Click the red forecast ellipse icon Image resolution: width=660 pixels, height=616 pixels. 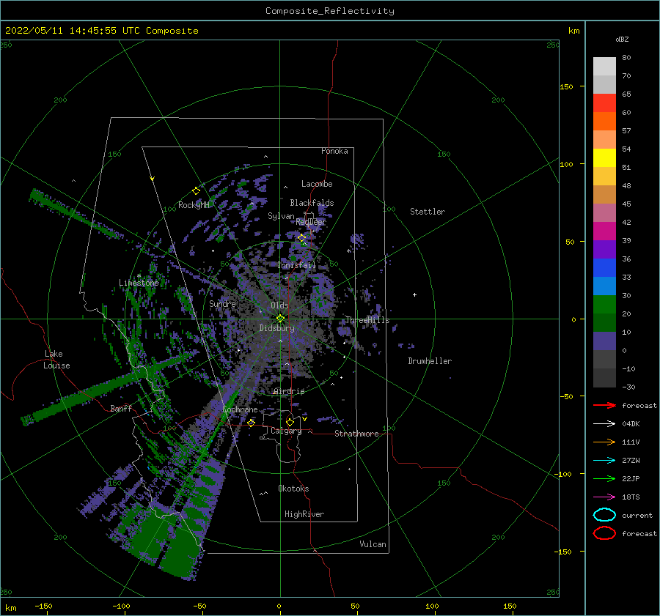(x=604, y=533)
